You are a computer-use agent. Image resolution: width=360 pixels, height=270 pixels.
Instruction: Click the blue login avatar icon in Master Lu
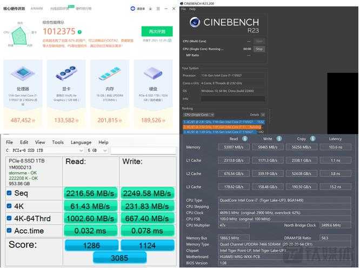pos(133,9)
